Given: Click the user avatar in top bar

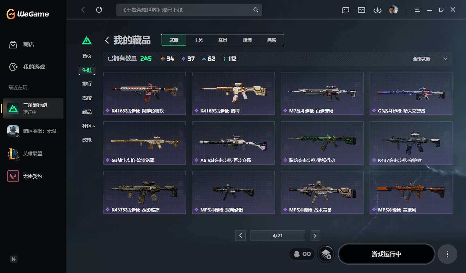Looking at the screenshot, I should (393, 10).
